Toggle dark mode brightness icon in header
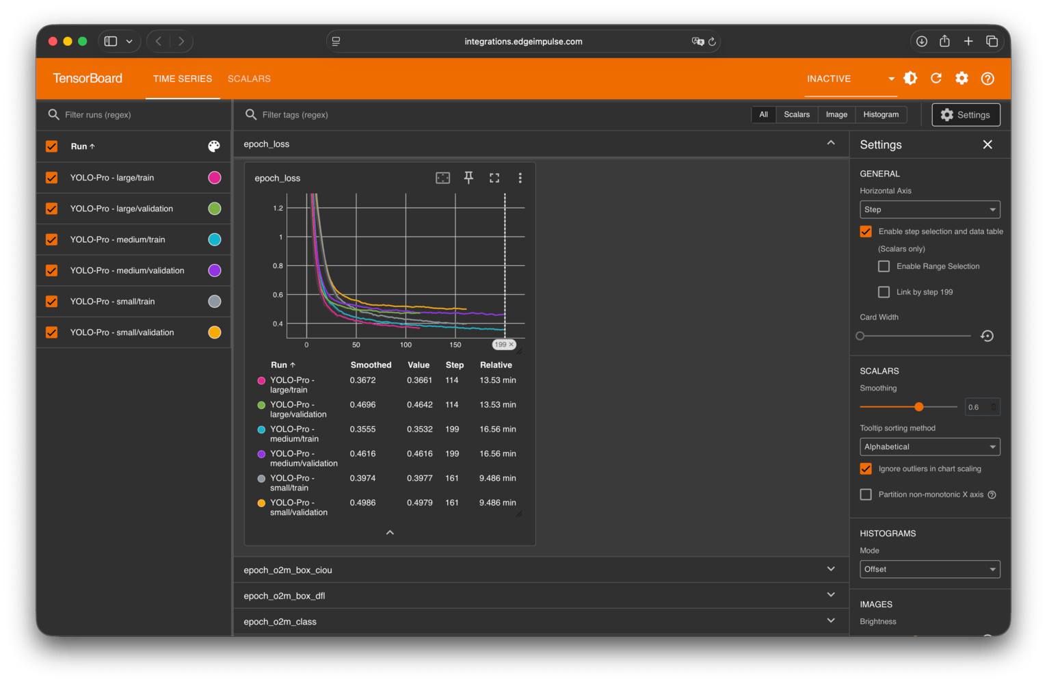 910,78
